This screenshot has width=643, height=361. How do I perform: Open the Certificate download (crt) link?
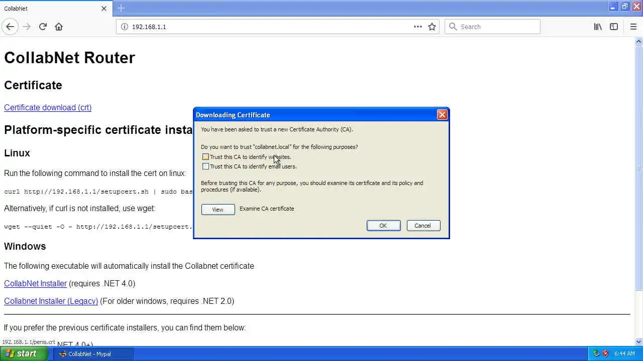pos(48,107)
